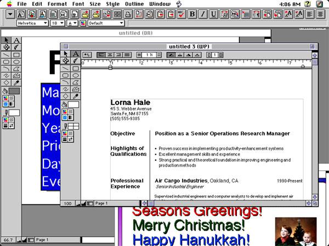The image size is (329, 246).
Task: Click the zoom percentage 100 field
Action: tap(67, 203)
